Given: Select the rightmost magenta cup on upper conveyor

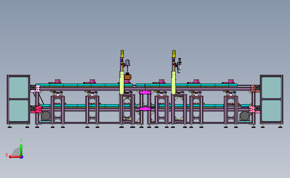Looking at the screenshot, I should (x=231, y=81).
